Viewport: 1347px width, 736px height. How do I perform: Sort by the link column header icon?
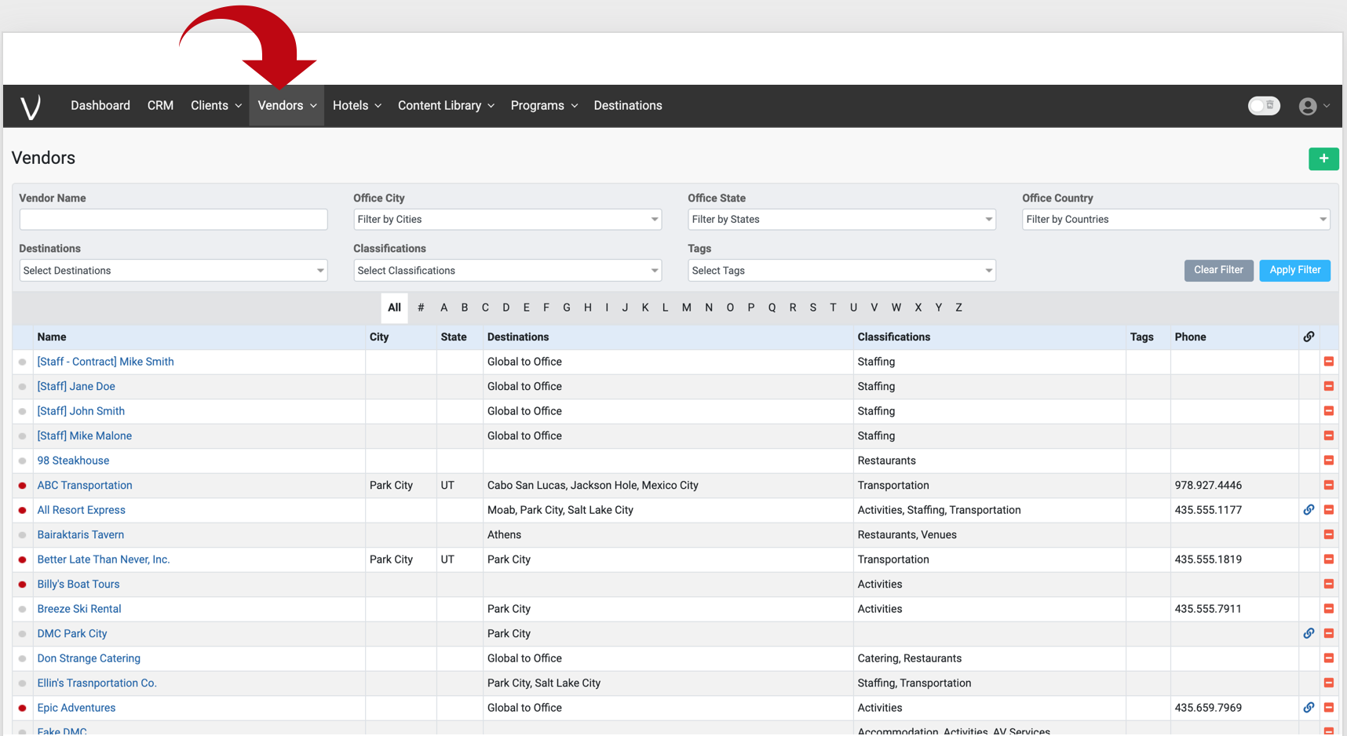coord(1309,337)
